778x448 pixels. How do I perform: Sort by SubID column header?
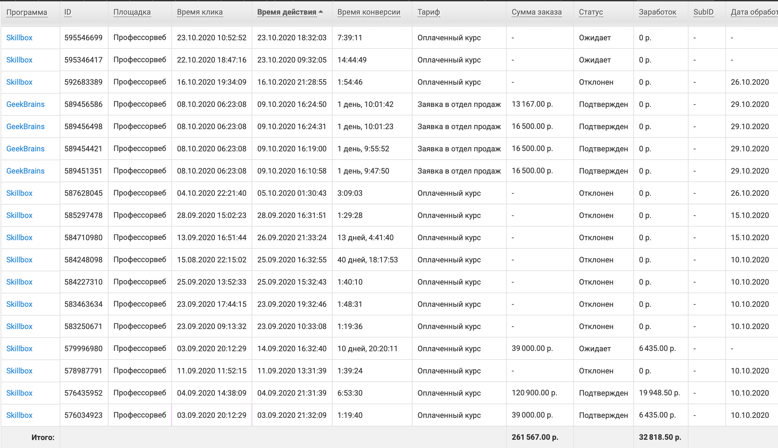[703, 12]
